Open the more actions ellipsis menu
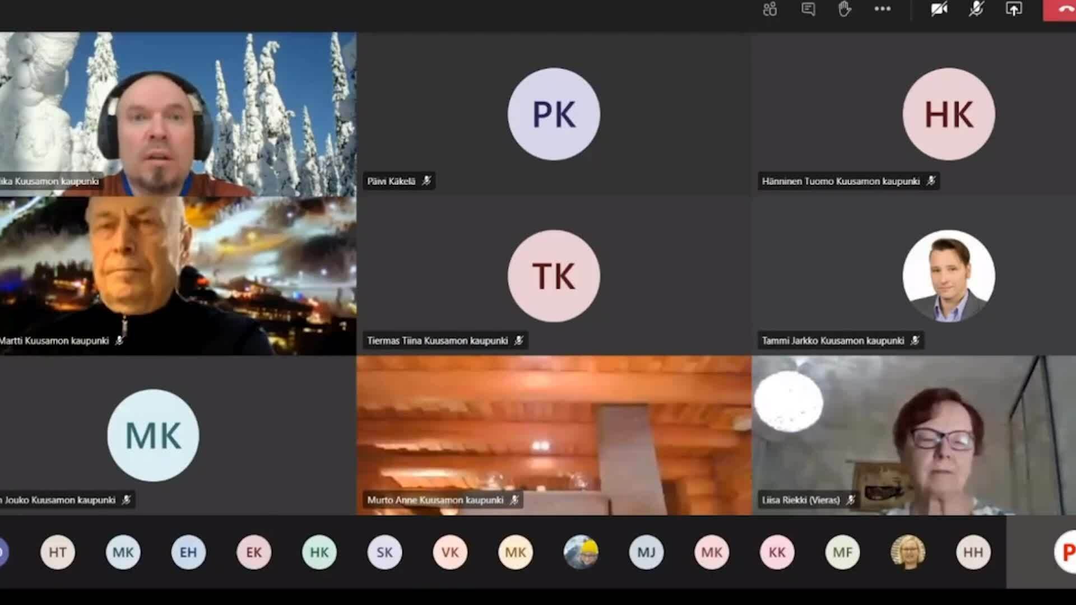The width and height of the screenshot is (1076, 605). click(882, 9)
